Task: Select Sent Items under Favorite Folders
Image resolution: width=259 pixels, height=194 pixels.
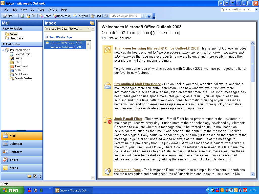Action: click(x=14, y=38)
